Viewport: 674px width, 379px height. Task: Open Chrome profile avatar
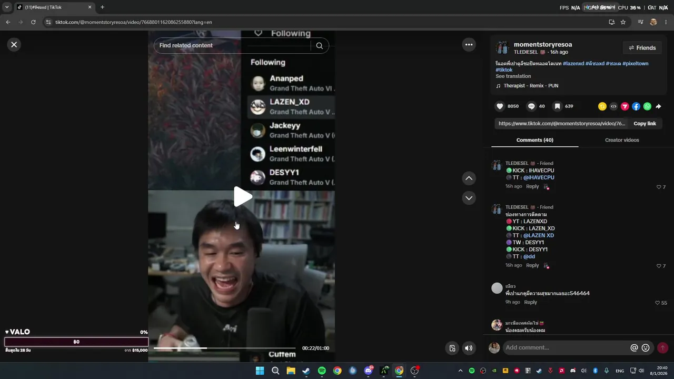pos(653,22)
